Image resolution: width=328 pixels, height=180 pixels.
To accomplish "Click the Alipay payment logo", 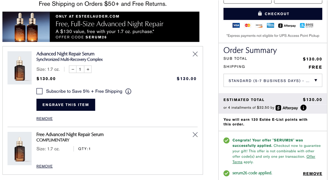I will 307,25.
